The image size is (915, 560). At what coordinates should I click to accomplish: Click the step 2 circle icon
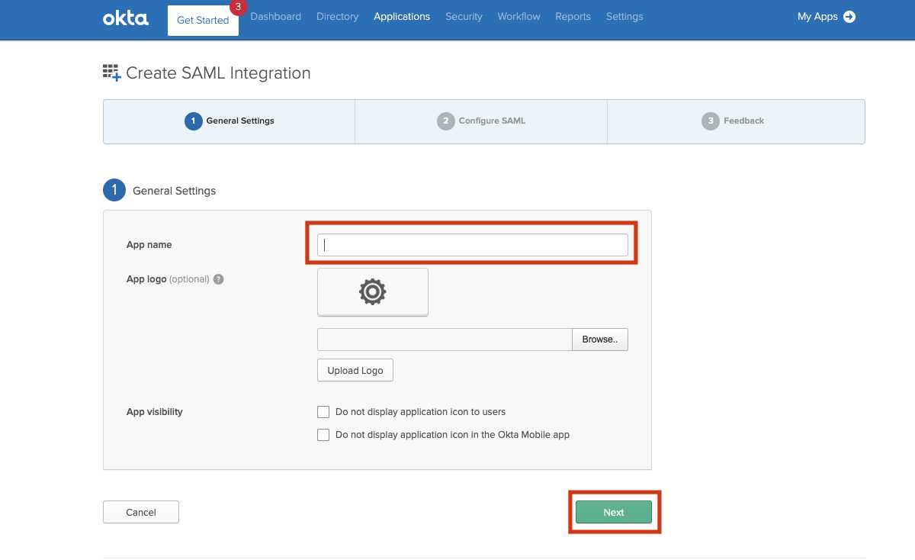445,121
